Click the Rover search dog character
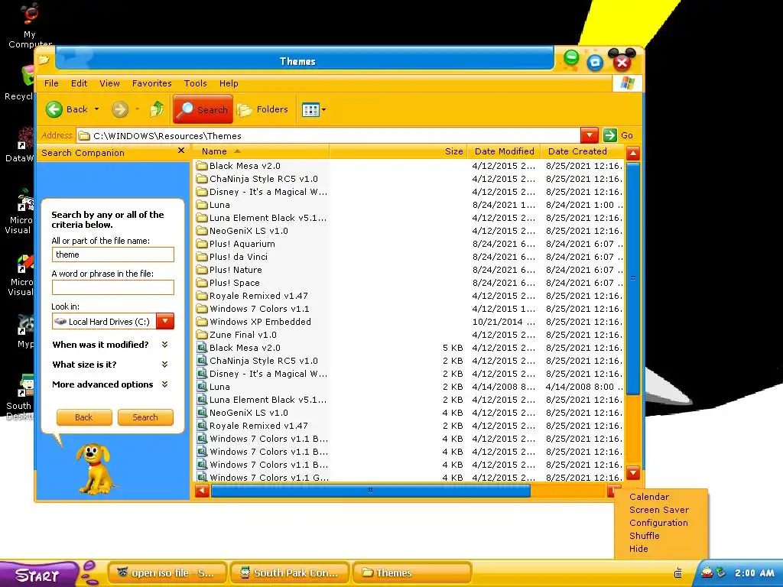 point(95,469)
